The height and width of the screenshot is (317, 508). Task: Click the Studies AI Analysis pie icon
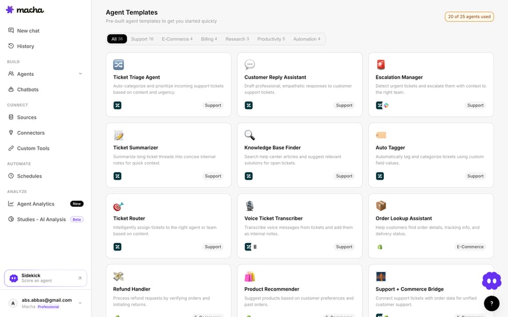[x=11, y=219]
